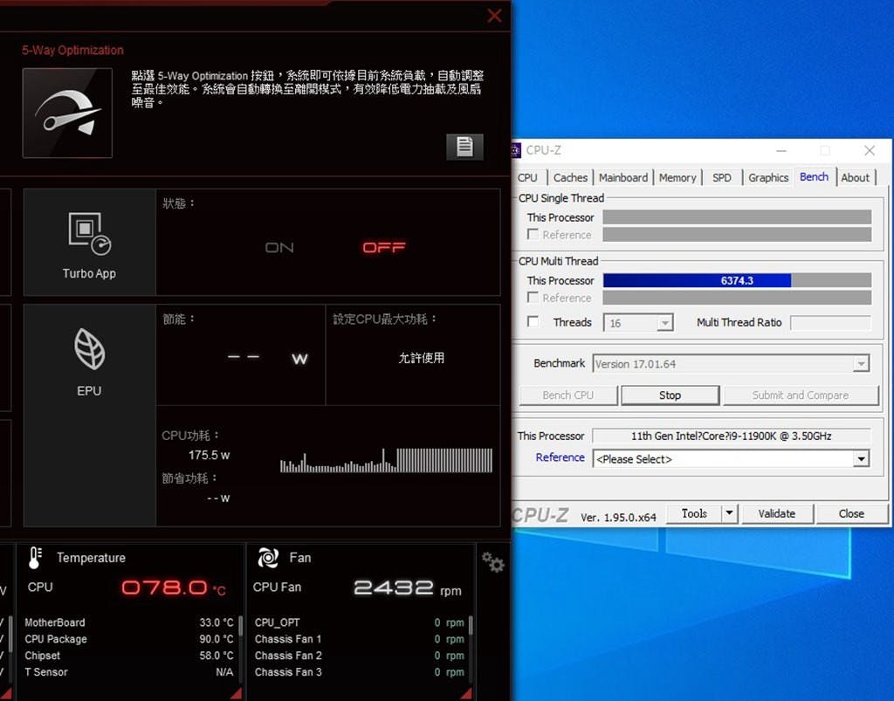This screenshot has height=701, width=894.
Task: Enable the Threads checkbox
Action: pos(533,322)
